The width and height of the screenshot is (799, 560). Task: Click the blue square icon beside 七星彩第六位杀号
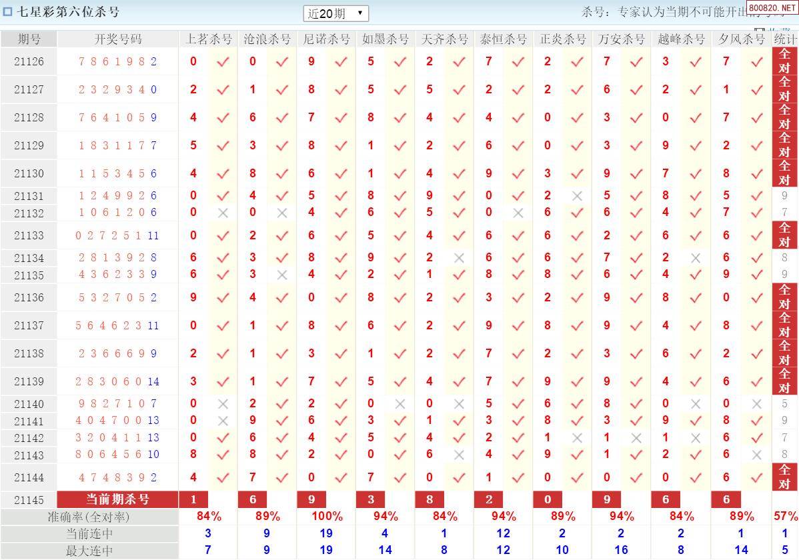(x=7, y=11)
